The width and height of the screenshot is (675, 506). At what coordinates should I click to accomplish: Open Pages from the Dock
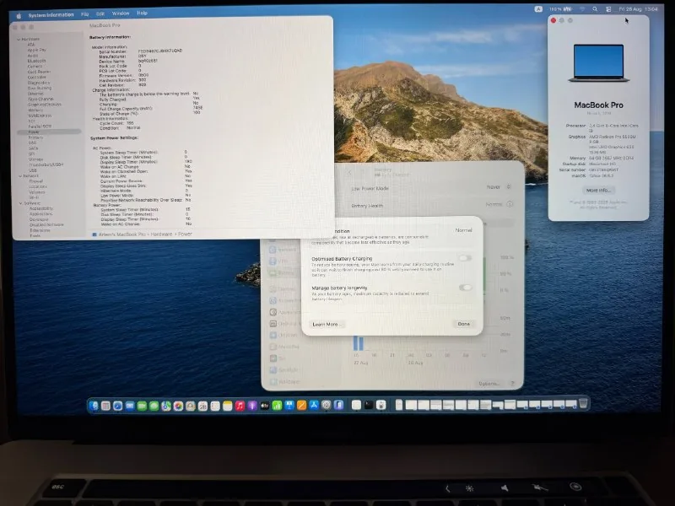click(x=301, y=406)
